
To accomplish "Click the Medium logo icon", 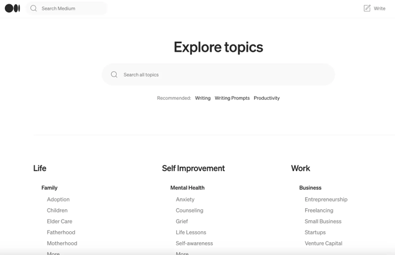I will tap(12, 9).
